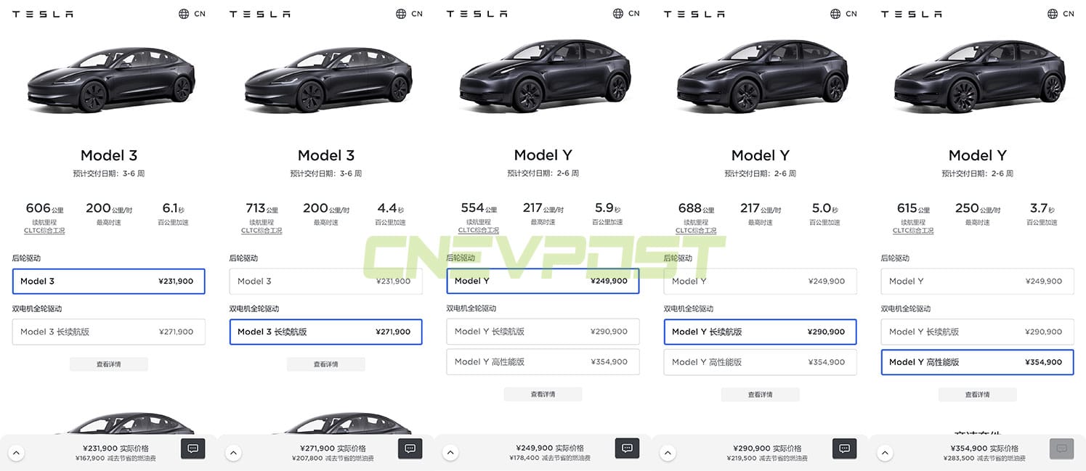Open the CLTC综合工况 link in middle Model Y panel
This screenshot has width=1086, height=471.
coord(479,230)
